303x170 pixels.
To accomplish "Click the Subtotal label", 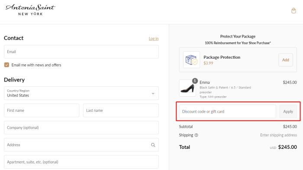I will click(186, 127).
